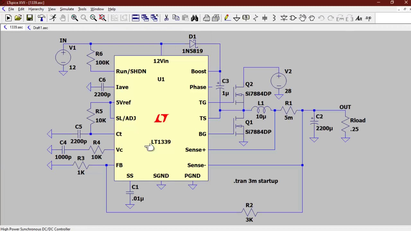
Task: Click the IN net label
Action: pos(63,40)
